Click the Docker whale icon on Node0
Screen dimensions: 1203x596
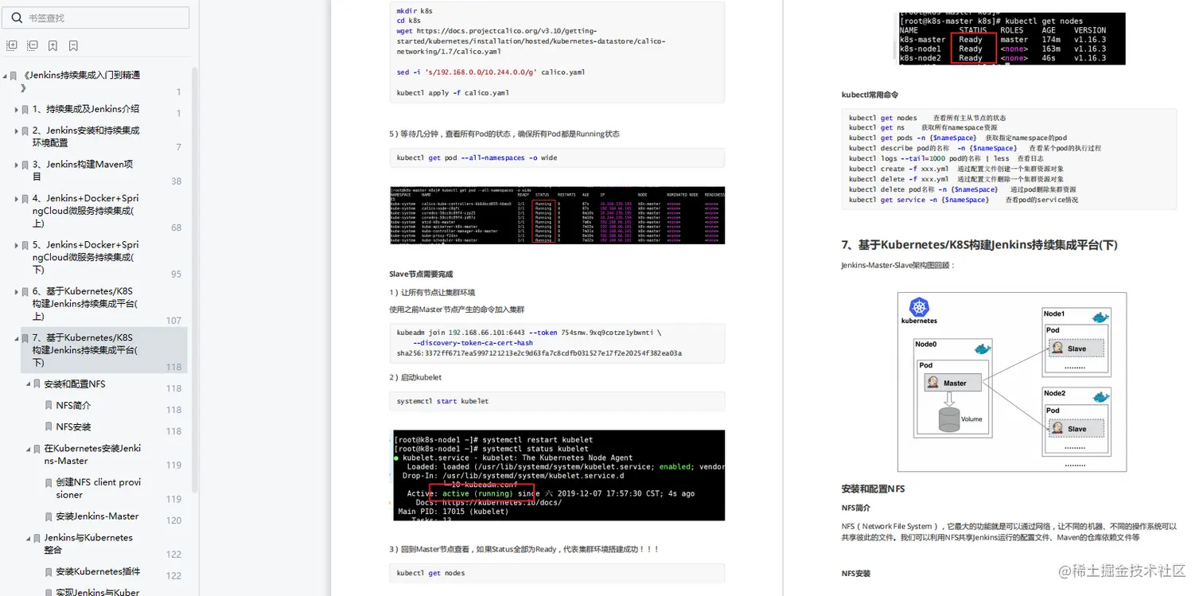983,349
